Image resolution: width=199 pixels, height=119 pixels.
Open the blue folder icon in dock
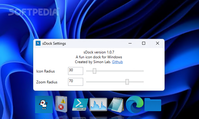153,105
